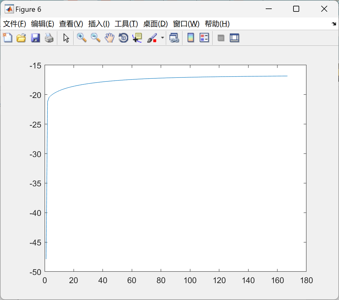Save the figure with floppy disk icon
The width and height of the screenshot is (339, 300).
click(x=35, y=38)
